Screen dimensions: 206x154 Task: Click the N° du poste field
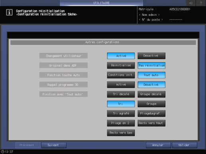pos(151,19)
